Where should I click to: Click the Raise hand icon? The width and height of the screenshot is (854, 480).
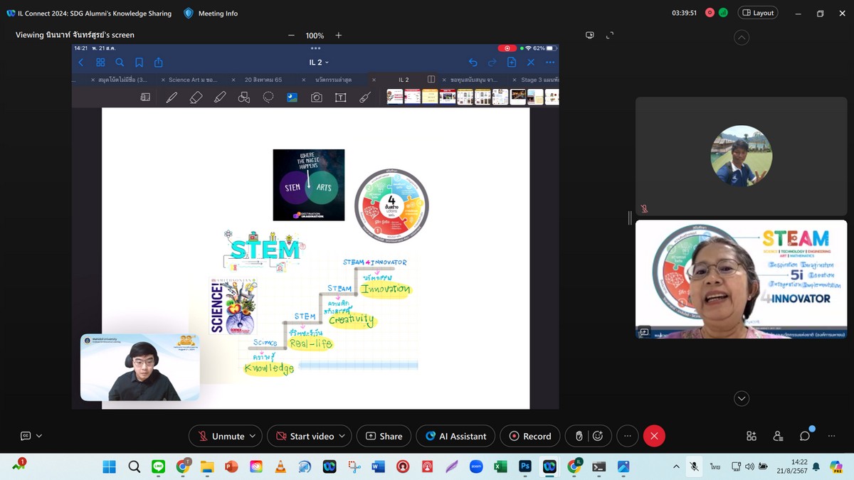click(580, 436)
